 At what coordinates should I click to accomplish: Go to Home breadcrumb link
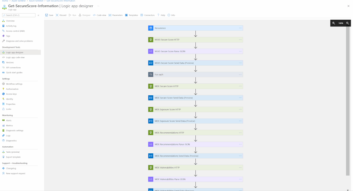5,1
